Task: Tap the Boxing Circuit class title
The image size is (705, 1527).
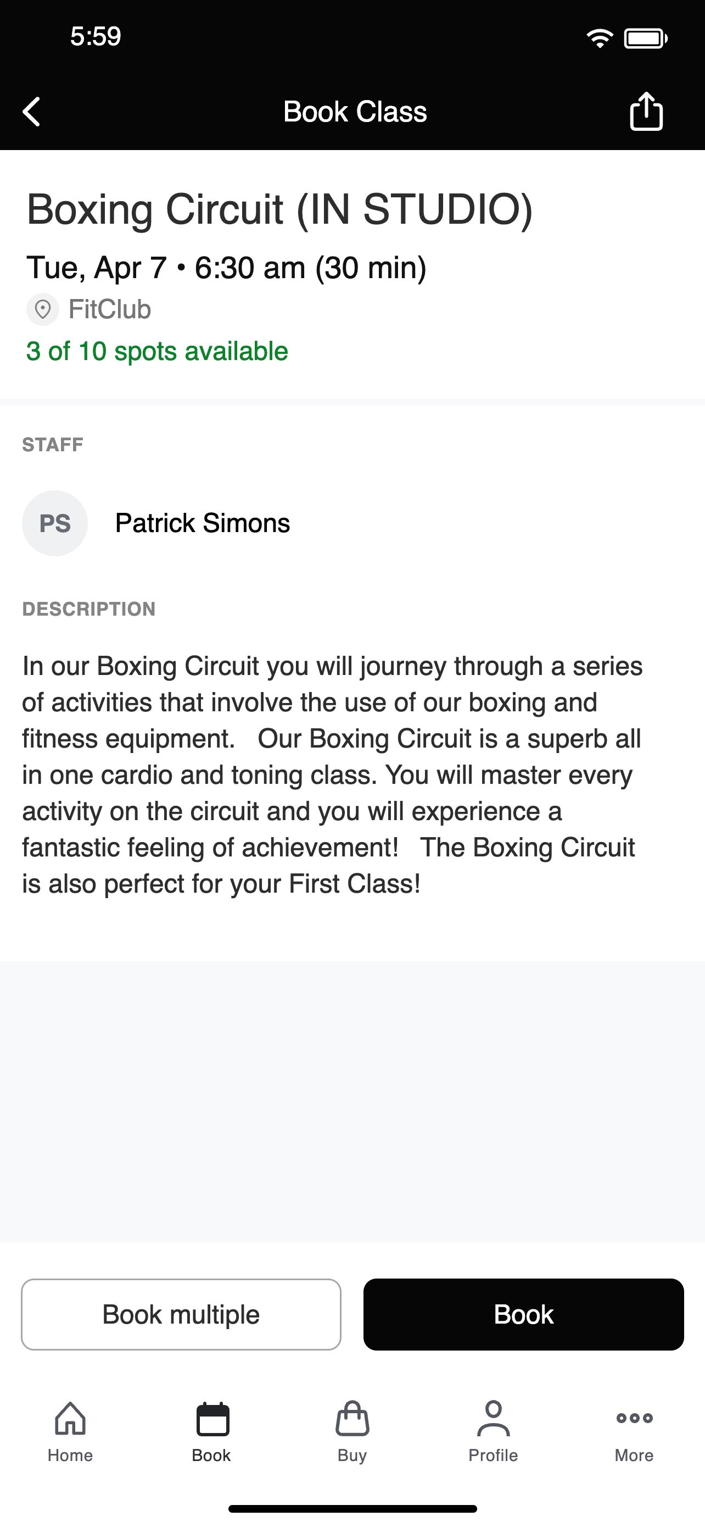Action: tap(279, 209)
